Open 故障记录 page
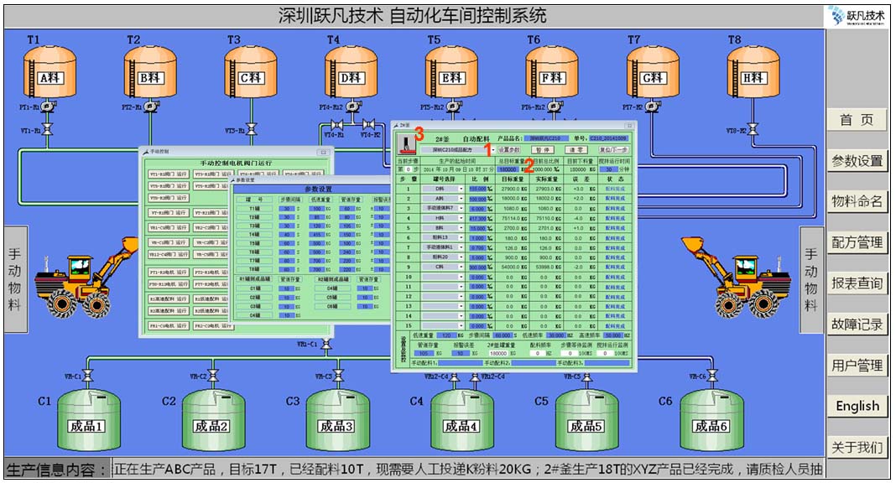 (x=856, y=325)
